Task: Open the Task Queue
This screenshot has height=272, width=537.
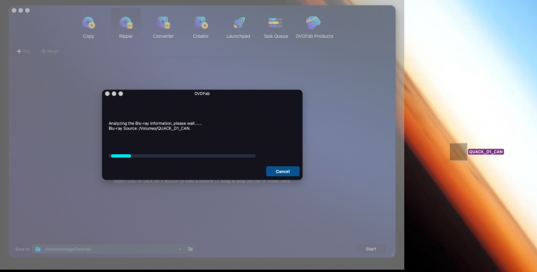Action: click(276, 26)
